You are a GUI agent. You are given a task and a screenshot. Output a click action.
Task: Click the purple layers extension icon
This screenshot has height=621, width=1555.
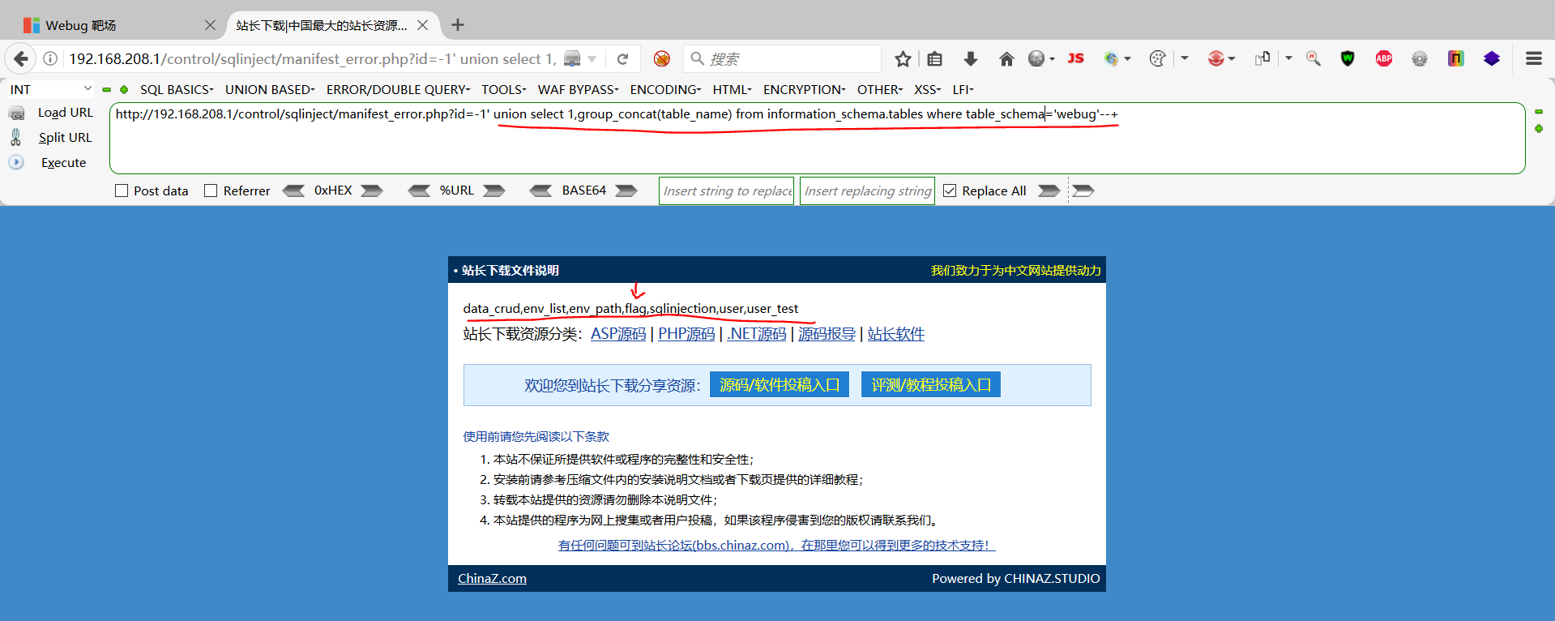[1492, 58]
